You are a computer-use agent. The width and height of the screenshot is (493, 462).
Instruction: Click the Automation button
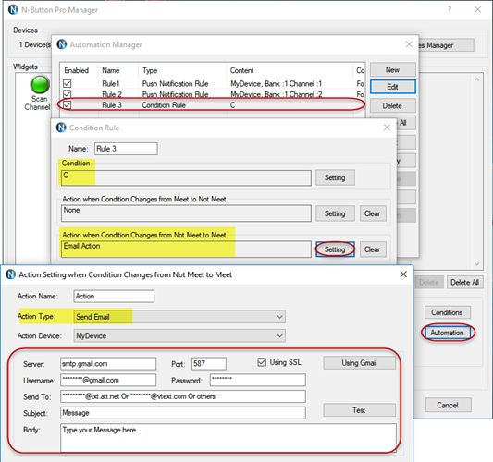(448, 333)
